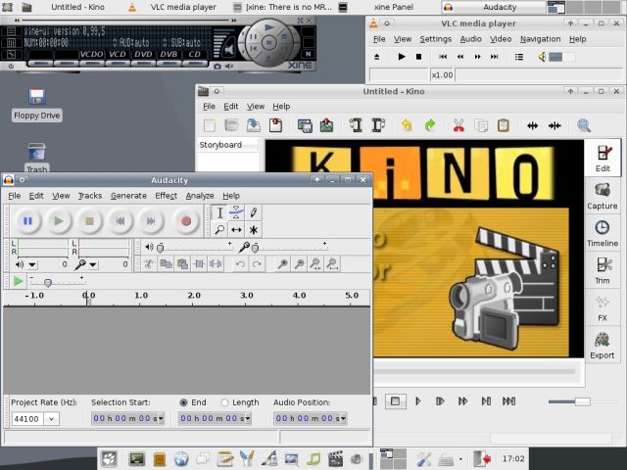Select the Draw pencil tool in Audacity

(x=254, y=212)
